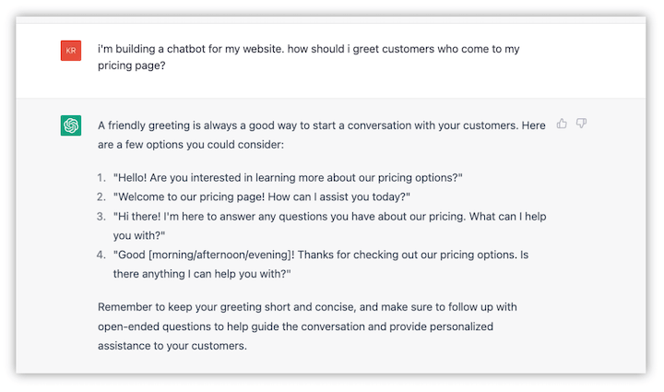Click list number 1 marker
664x392 pixels.
(x=101, y=176)
